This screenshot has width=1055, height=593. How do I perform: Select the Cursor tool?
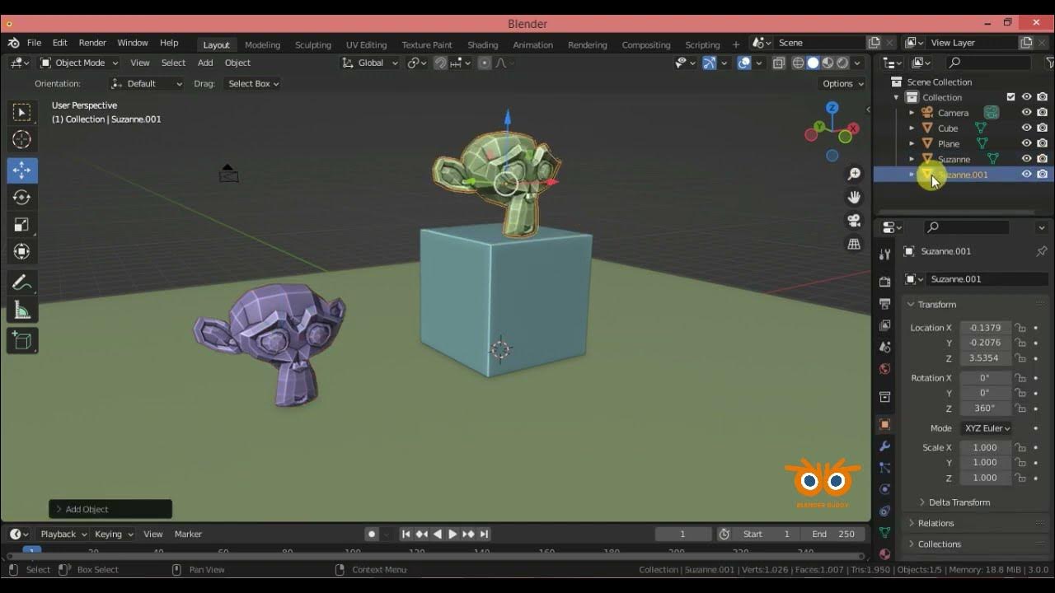[x=22, y=140]
